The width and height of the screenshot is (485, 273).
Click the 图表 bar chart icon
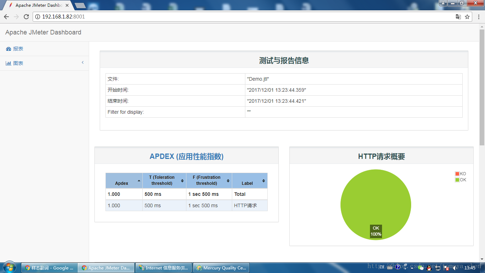tap(9, 63)
